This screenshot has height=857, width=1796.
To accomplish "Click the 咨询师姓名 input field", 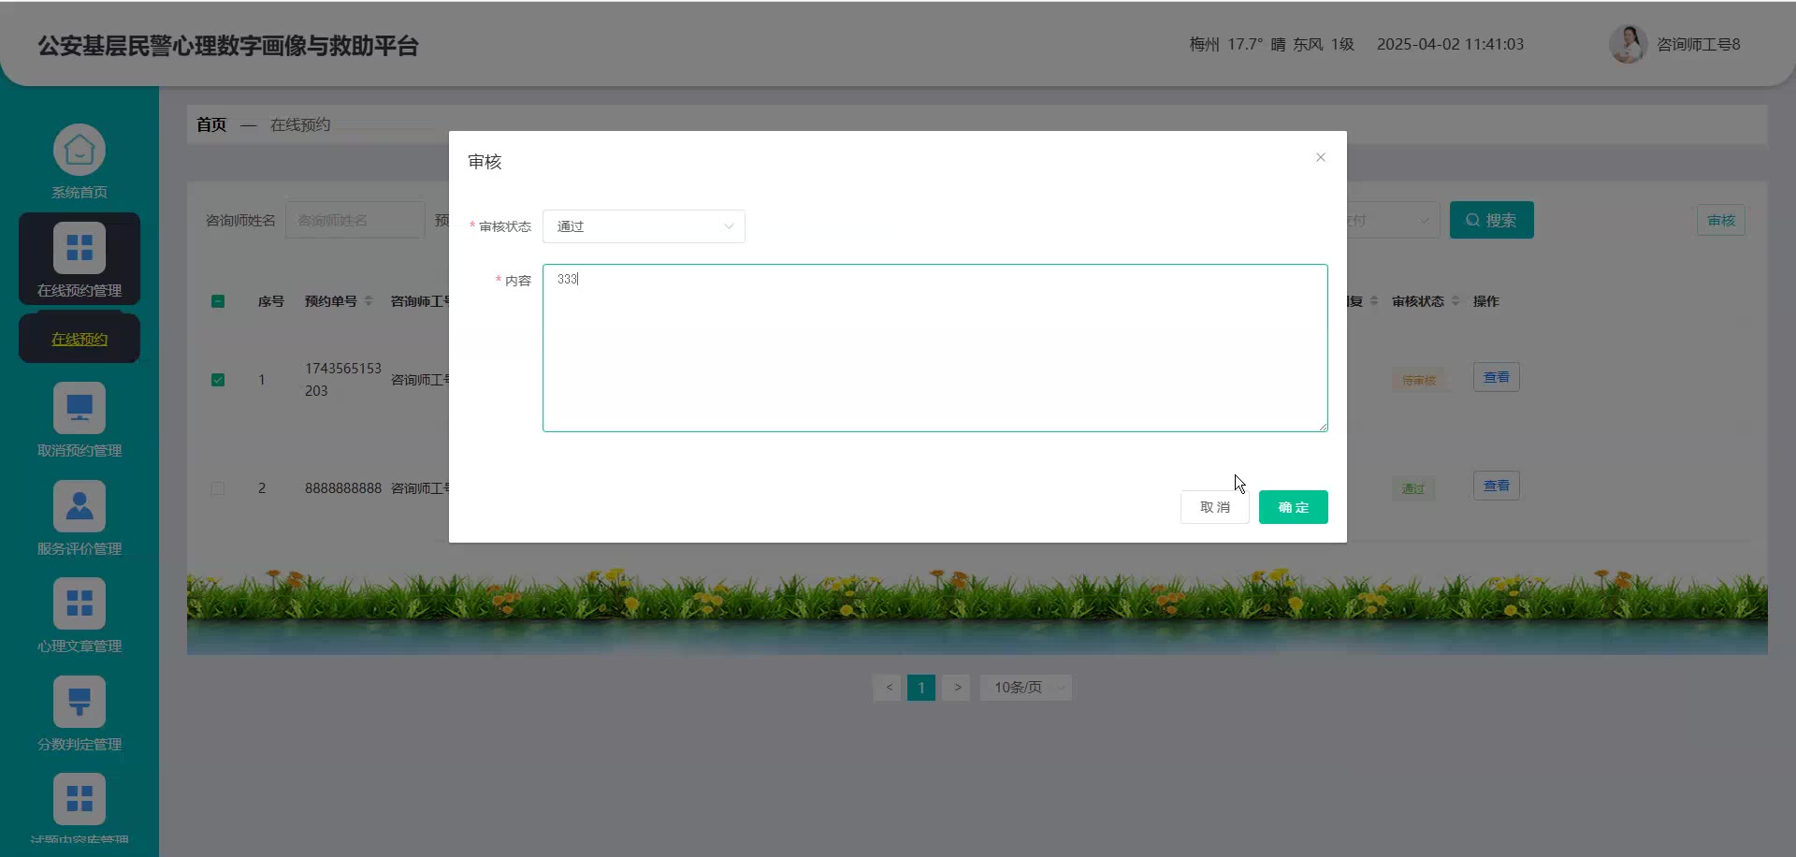I will pyautogui.click(x=355, y=220).
